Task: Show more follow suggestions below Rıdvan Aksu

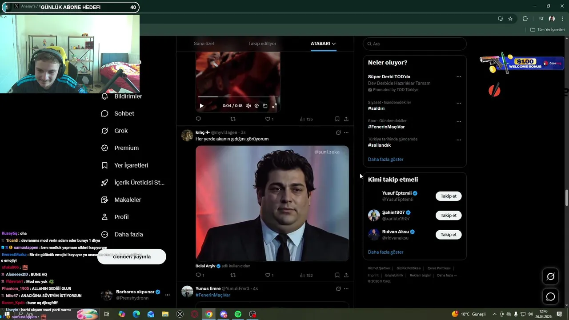Action: tap(385, 252)
